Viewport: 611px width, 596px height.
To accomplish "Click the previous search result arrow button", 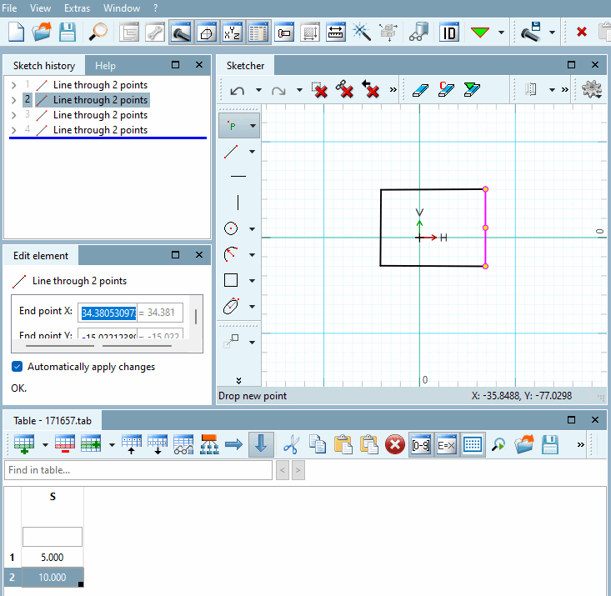I will pos(282,470).
